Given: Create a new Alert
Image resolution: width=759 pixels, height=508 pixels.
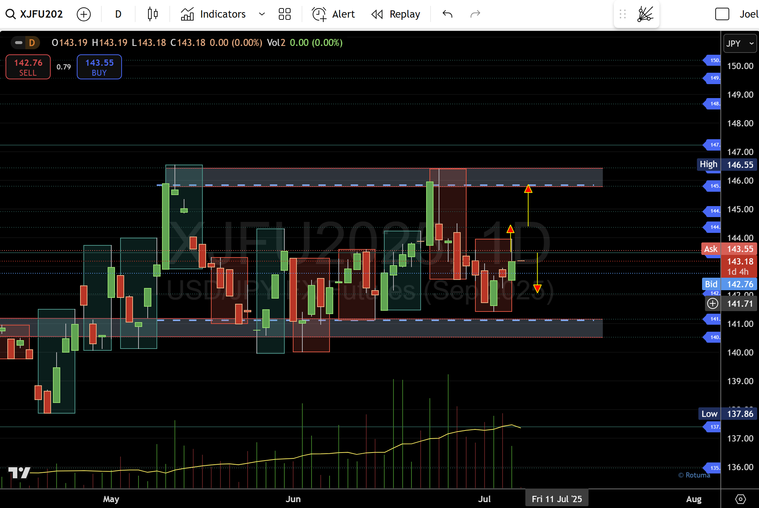Looking at the screenshot, I should coord(333,14).
